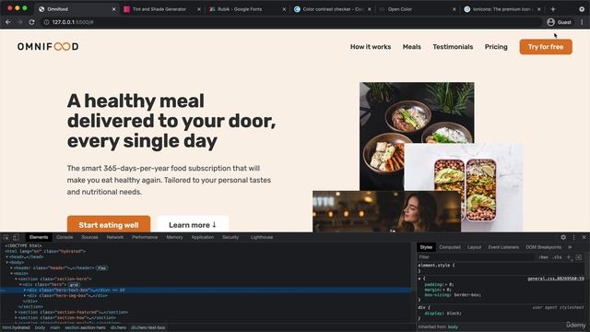Switch to the Layout pane

coord(474,247)
